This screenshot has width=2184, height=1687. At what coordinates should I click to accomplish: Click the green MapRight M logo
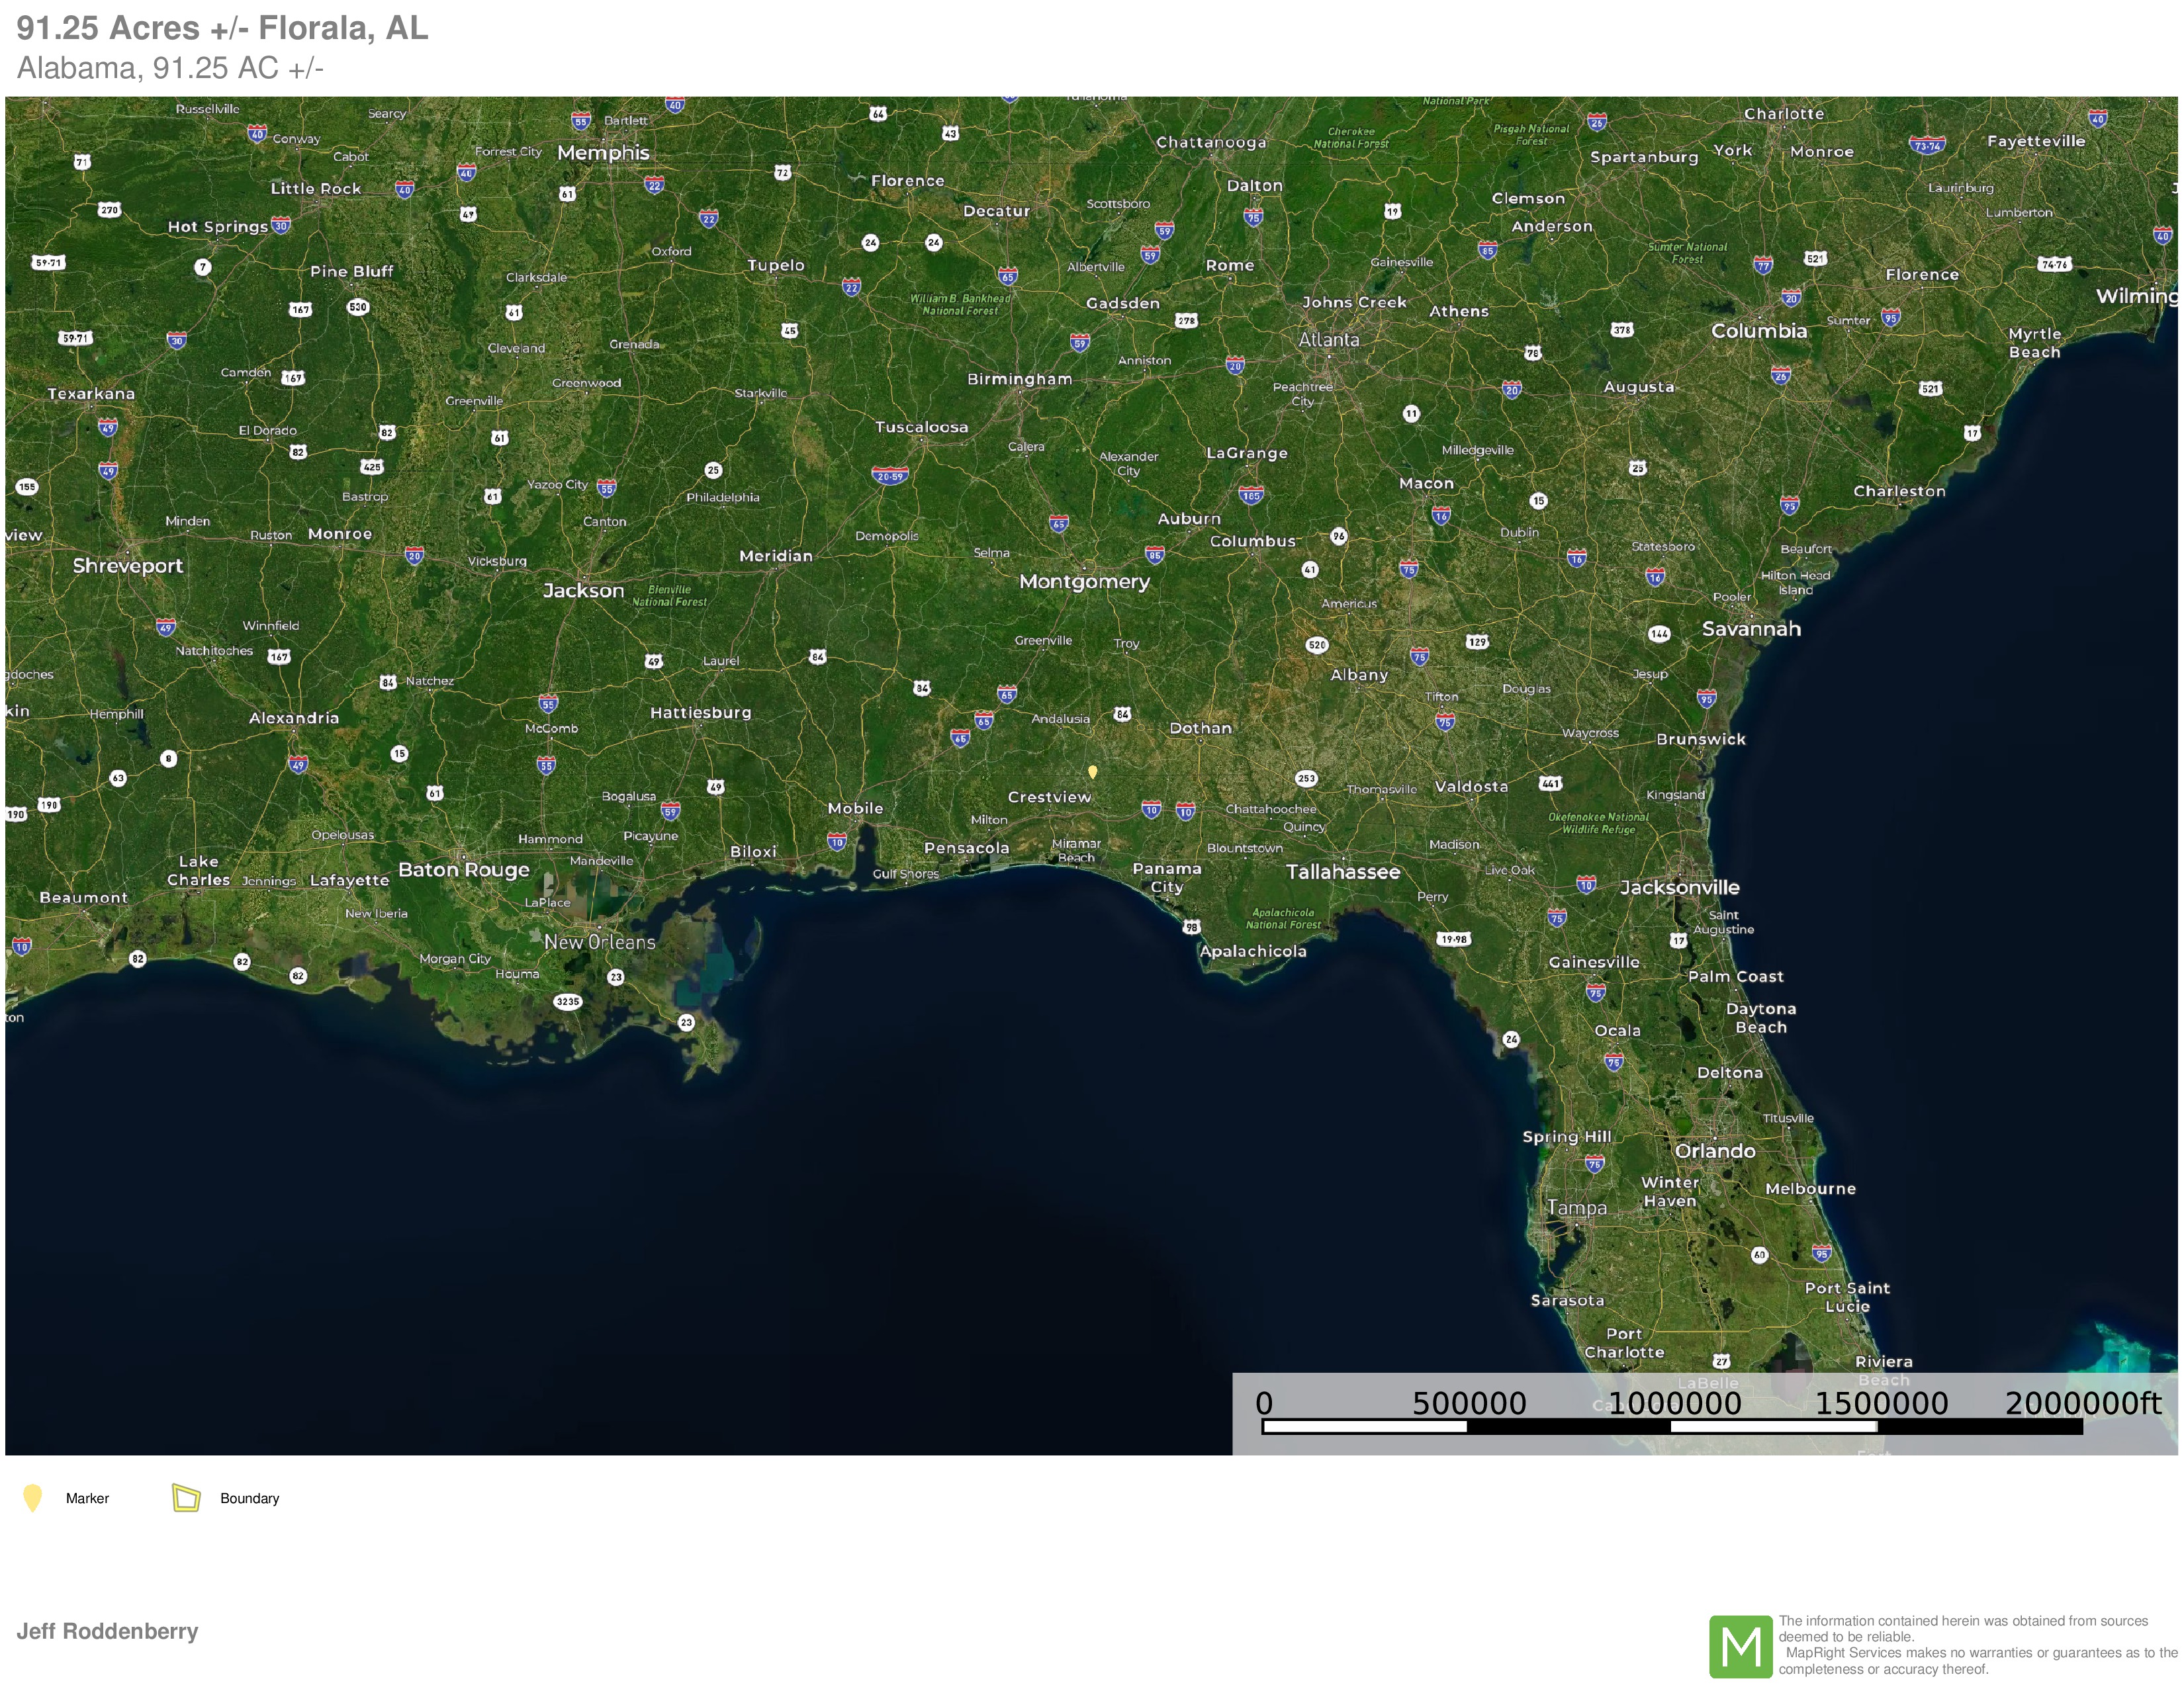coord(1740,1646)
